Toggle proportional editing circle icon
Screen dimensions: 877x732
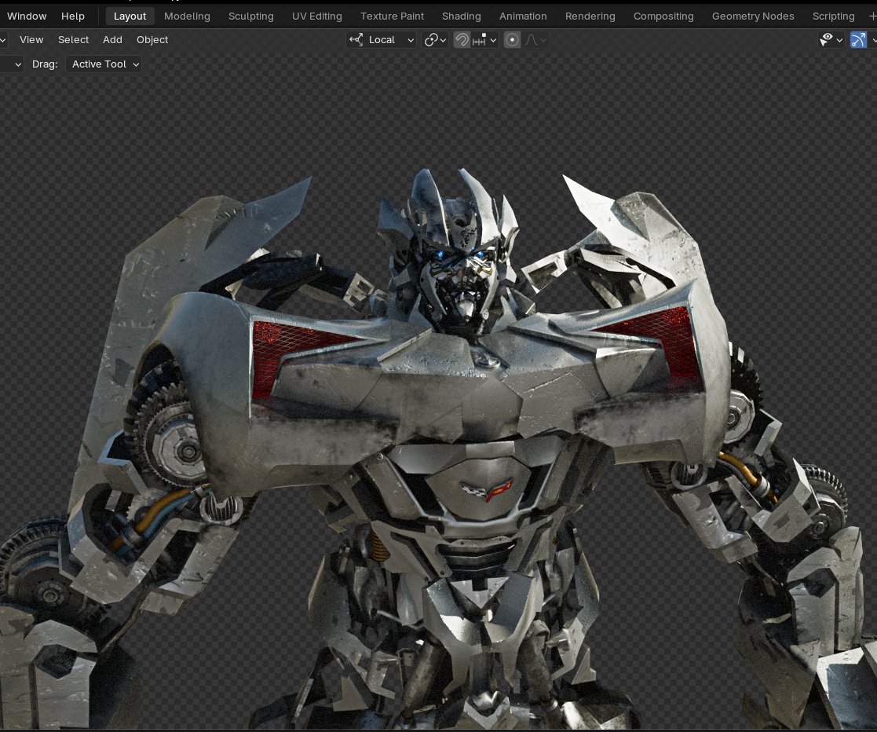point(512,40)
